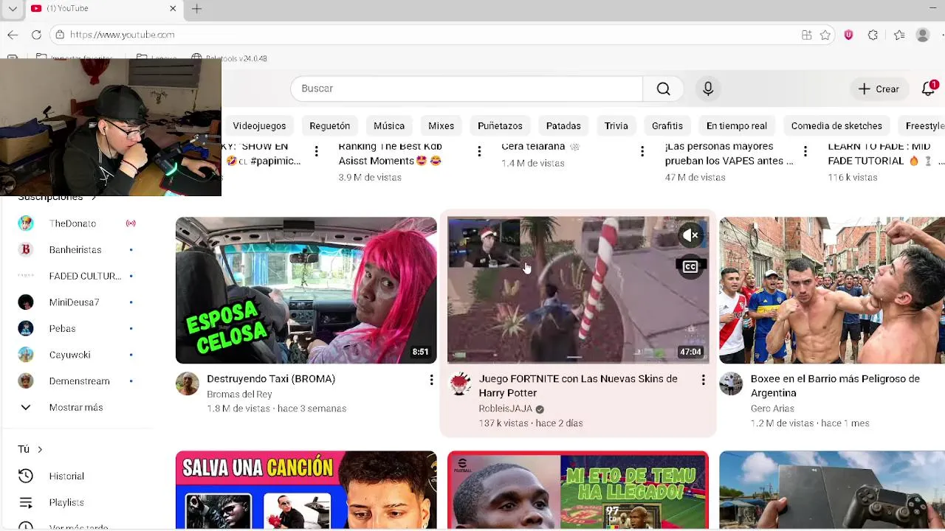This screenshot has width=945, height=531.
Task: Open Destruyendo Taxi (BROMA) video title
Action: click(x=271, y=378)
